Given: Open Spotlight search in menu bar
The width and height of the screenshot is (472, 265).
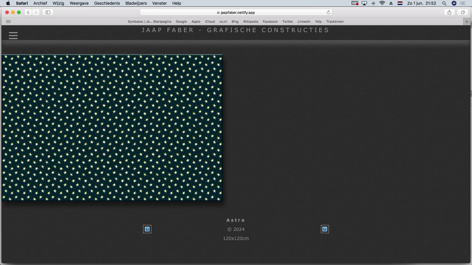Looking at the screenshot, I should point(444,3).
